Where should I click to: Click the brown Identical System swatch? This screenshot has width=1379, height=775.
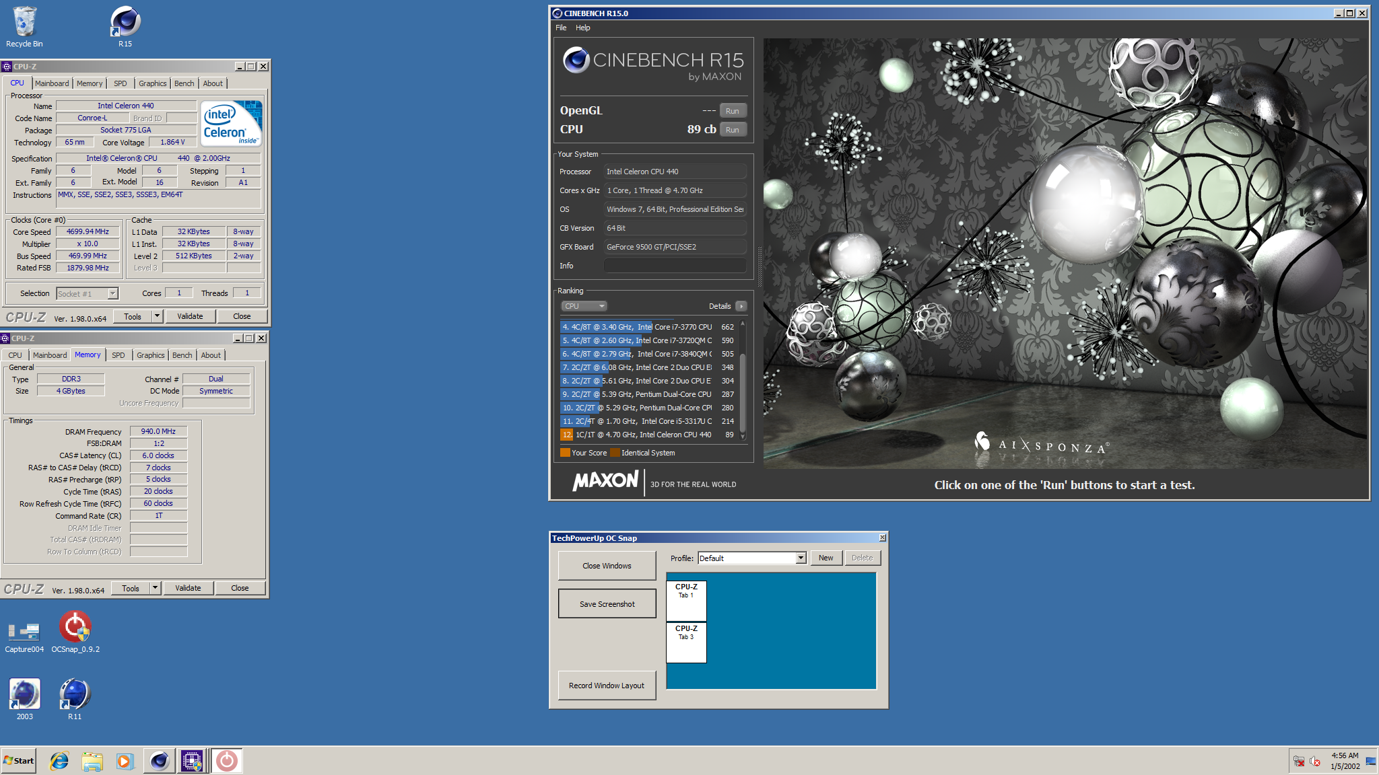(615, 453)
